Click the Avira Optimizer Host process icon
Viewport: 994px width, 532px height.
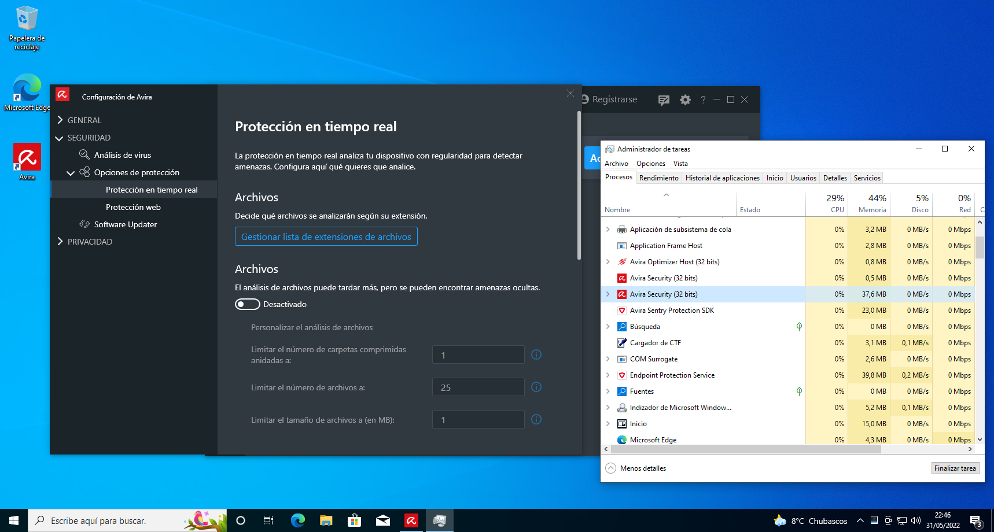(x=622, y=262)
